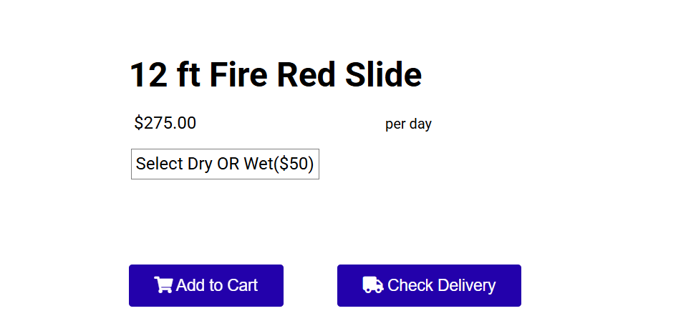The image size is (686, 331).
Task: Add the slide to cart
Action: (206, 285)
